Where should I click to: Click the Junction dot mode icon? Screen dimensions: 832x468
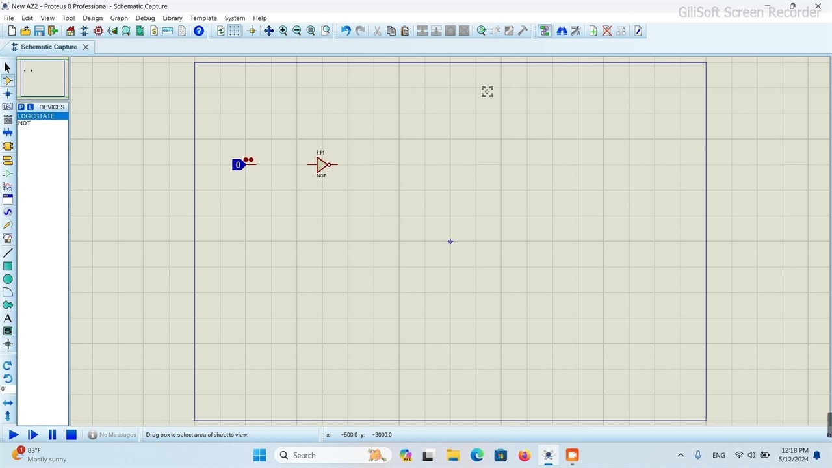(8, 94)
